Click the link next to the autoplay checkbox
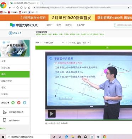The image size is (132, 139). 65,123
